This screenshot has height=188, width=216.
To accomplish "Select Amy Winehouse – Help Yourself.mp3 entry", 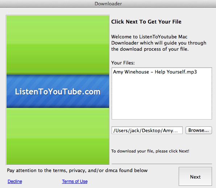I will click(155, 72).
